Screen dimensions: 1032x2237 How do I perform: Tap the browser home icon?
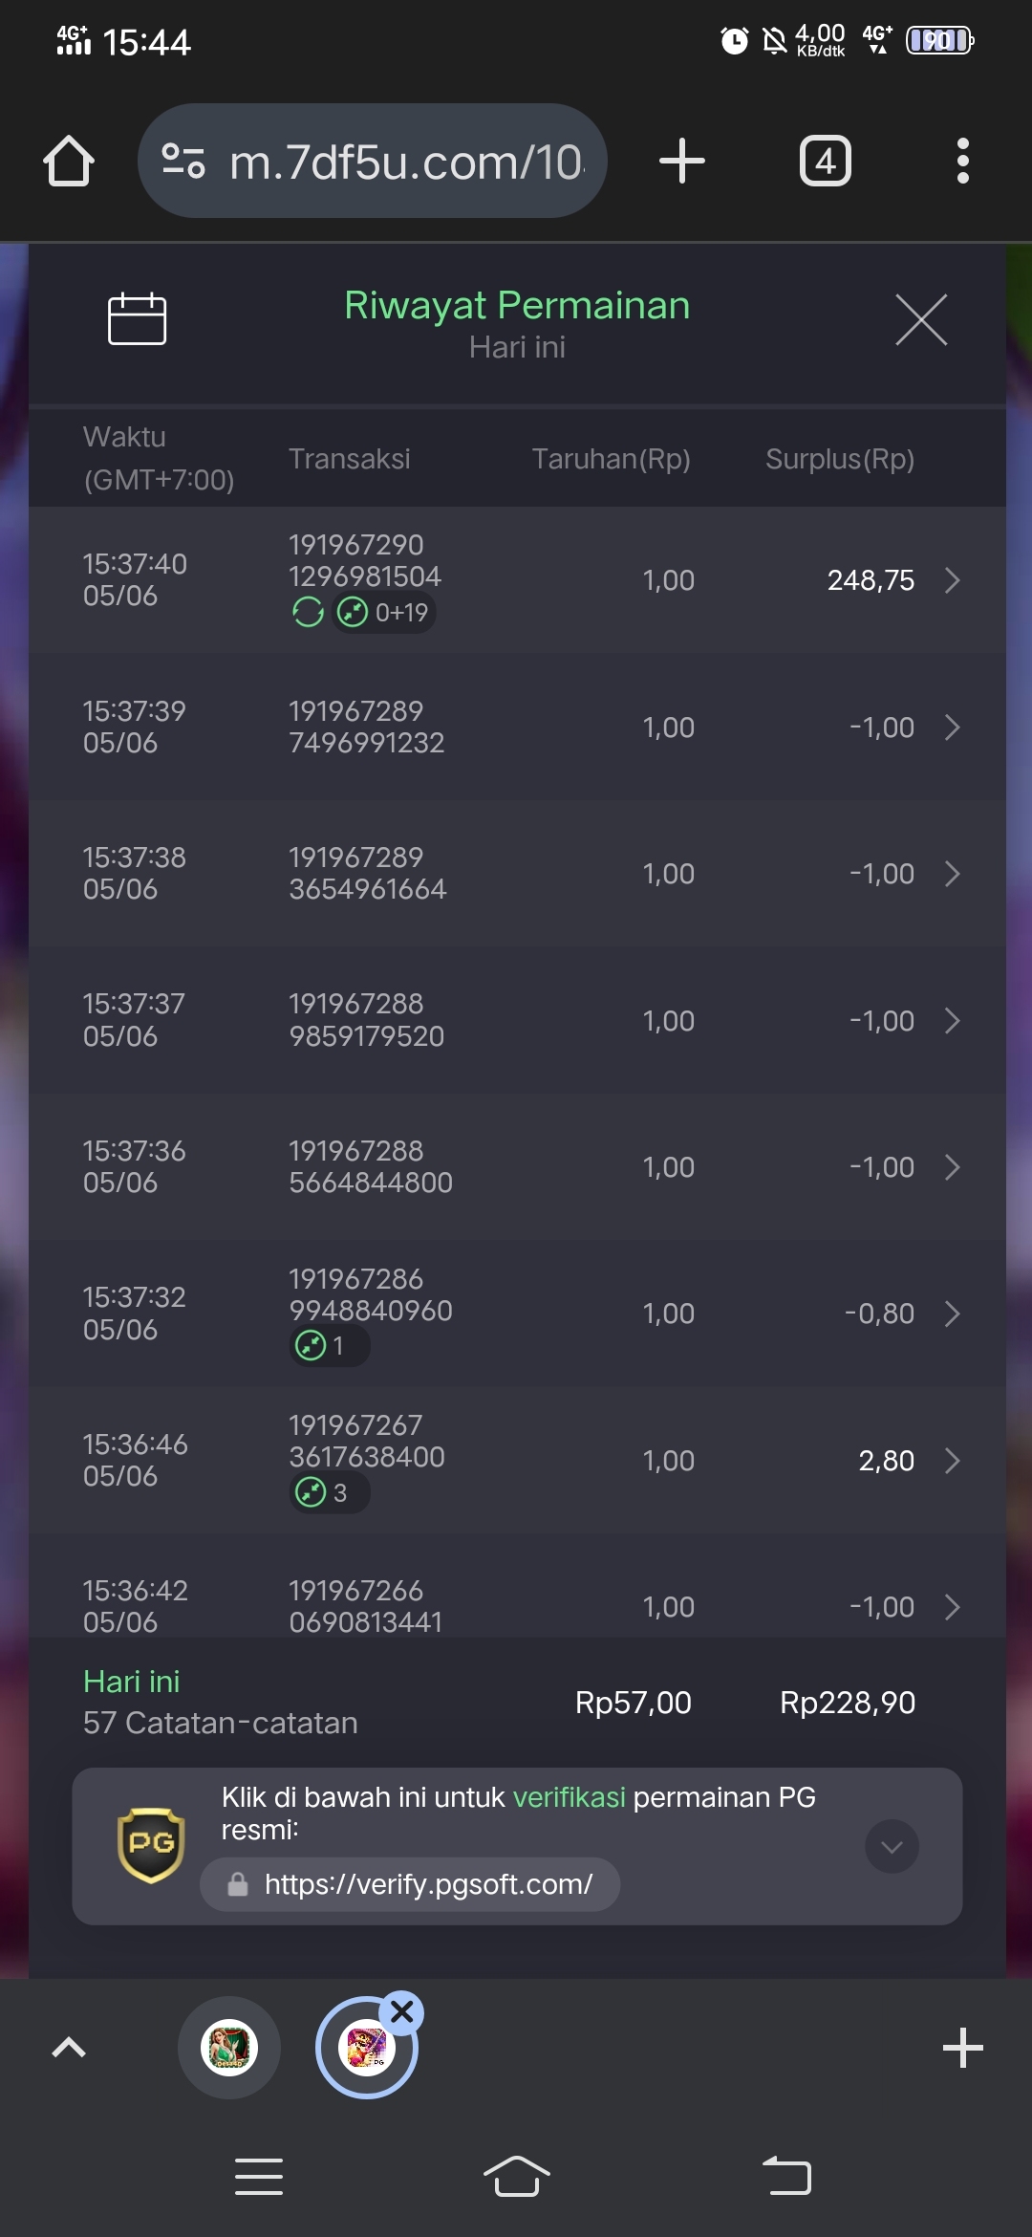click(x=69, y=161)
